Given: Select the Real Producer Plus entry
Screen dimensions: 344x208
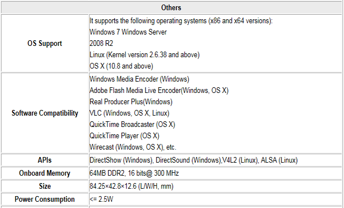Looking at the screenshot, I should point(131,102).
